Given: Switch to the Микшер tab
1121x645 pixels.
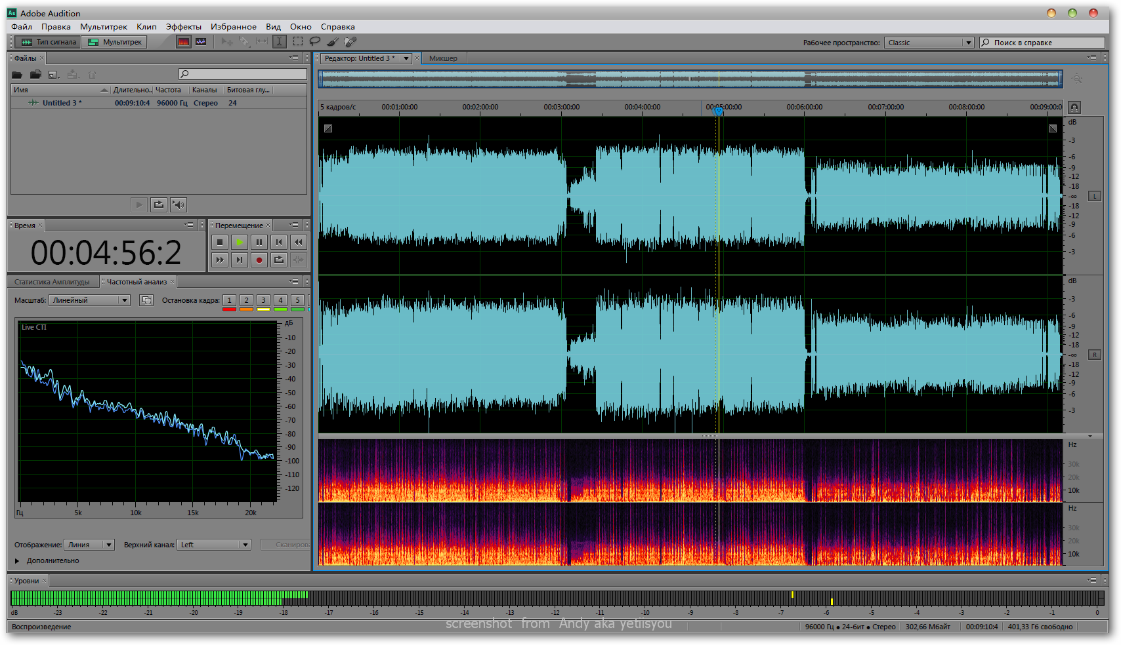Looking at the screenshot, I should 443,58.
